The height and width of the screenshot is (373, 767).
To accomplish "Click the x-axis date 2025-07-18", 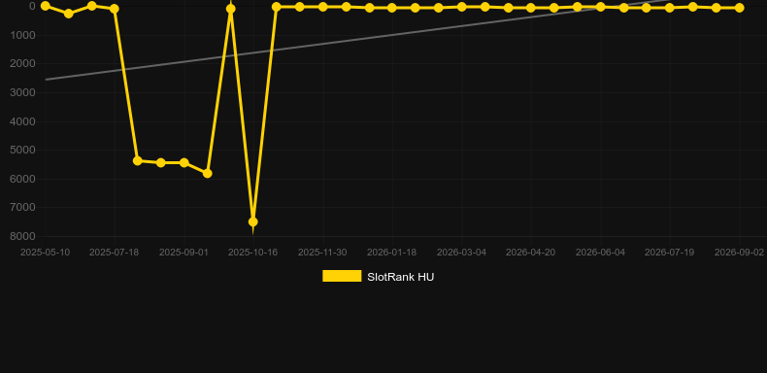I will 114,253.
